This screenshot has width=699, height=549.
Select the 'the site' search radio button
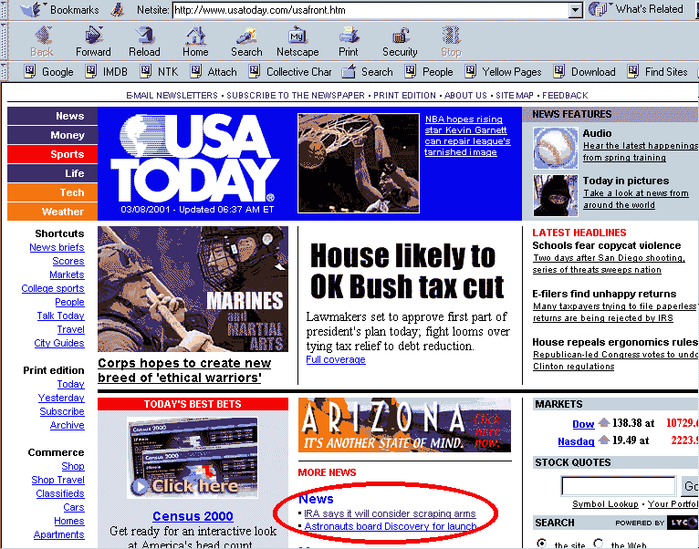pos(542,544)
